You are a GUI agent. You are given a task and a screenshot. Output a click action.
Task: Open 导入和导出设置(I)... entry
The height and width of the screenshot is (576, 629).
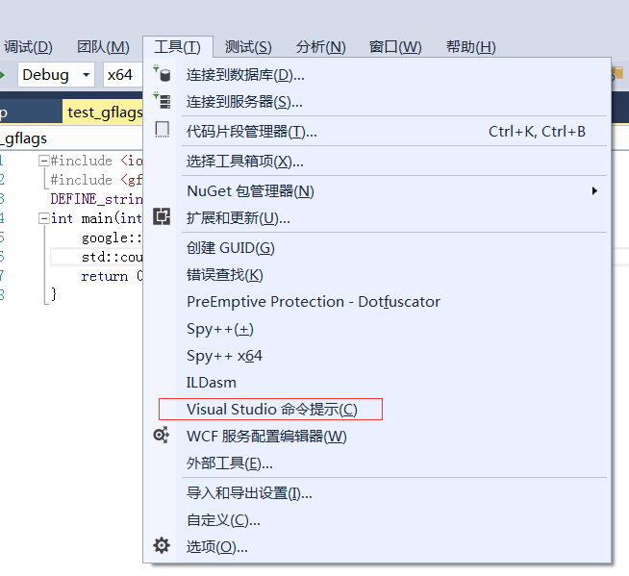(x=377, y=493)
